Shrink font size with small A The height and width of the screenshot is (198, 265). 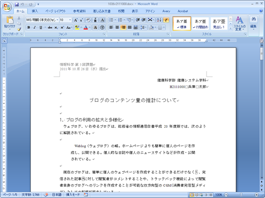[x=81, y=20]
